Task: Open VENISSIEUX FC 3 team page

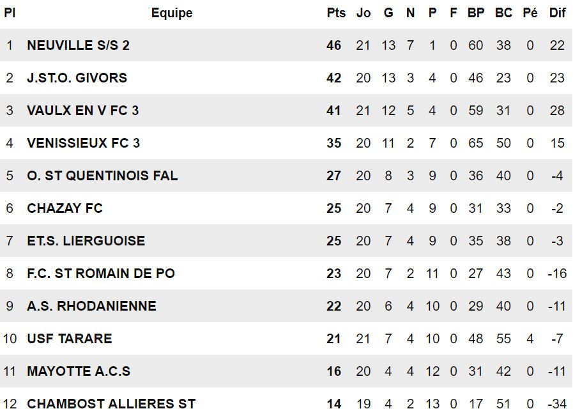Action: 83,143
